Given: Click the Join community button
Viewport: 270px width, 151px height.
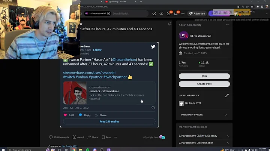Looking at the screenshot, I should tap(204, 76).
